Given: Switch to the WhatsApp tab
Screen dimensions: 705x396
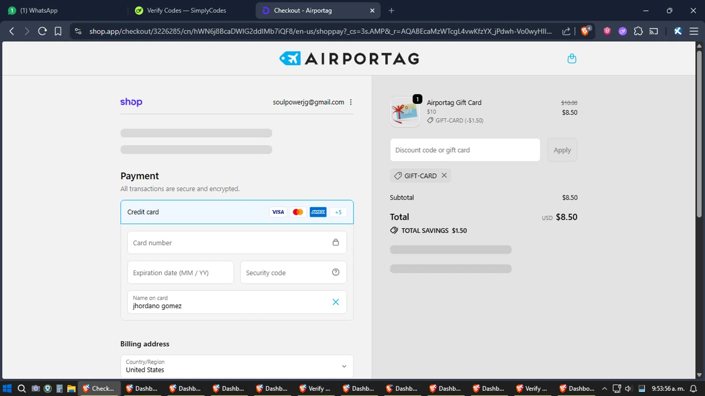Looking at the screenshot, I should pyautogui.click(x=63, y=10).
